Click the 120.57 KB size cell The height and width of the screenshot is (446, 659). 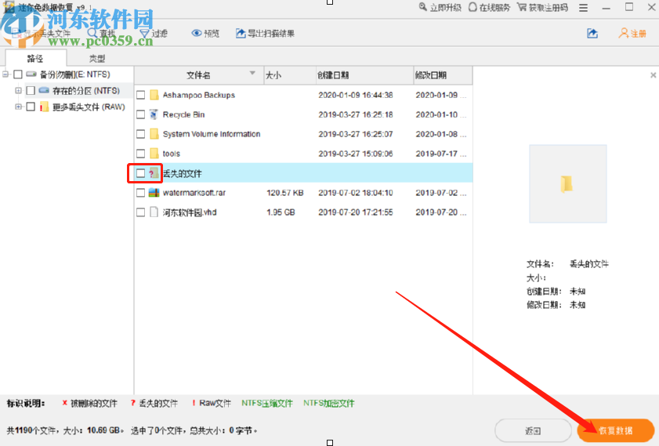pyautogui.click(x=285, y=193)
